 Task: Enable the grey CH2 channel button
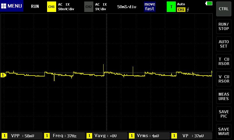click(89, 7)
